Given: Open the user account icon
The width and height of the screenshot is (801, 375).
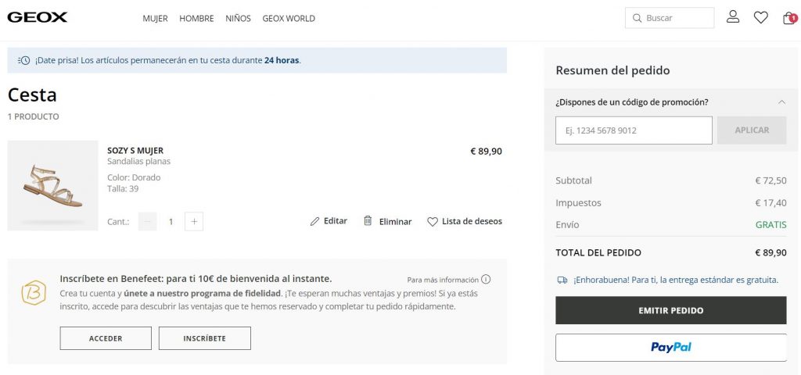Looking at the screenshot, I should pyautogui.click(x=733, y=17).
